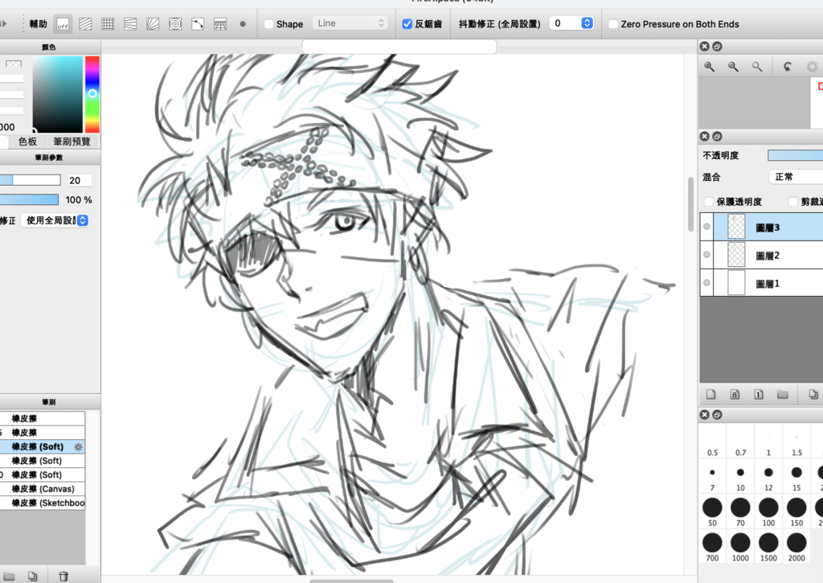Enable the Shape checkbox
The image size is (823, 583).
tap(268, 24)
